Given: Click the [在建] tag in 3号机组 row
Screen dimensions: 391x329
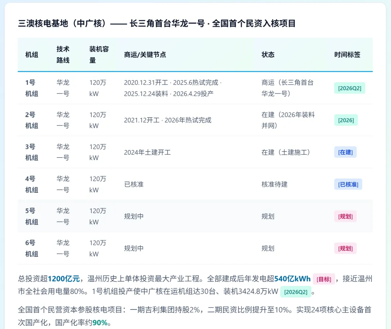Looking at the screenshot, I should click(x=345, y=152).
